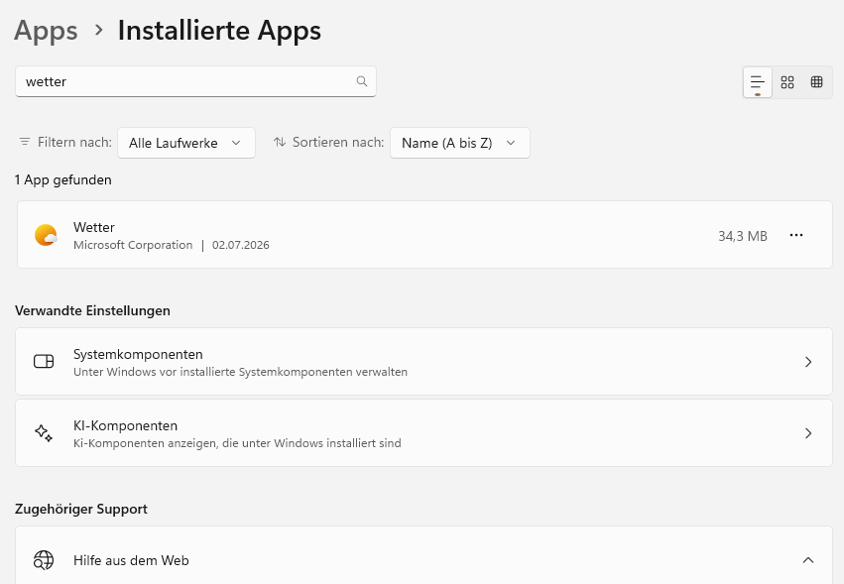Click the KI-Komponenten sparkle icon

44,432
